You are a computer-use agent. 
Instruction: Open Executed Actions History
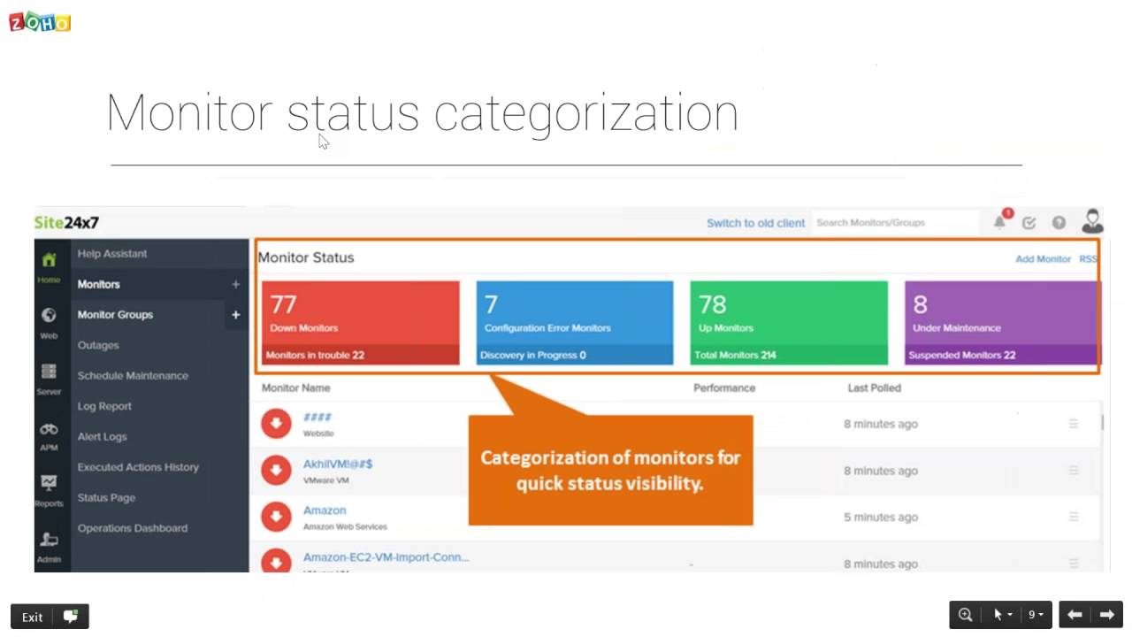tap(138, 467)
